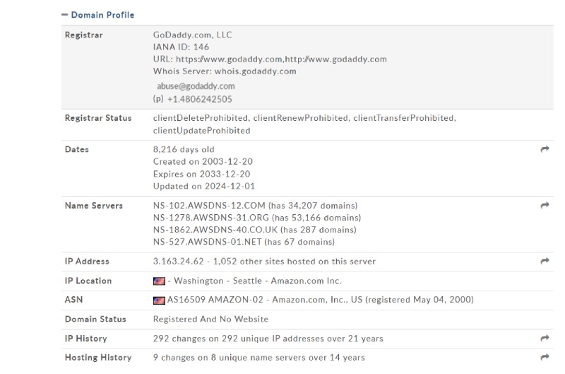The image size is (565, 374).
Task: Click US flag icon in ASN row
Action: pyautogui.click(x=159, y=300)
